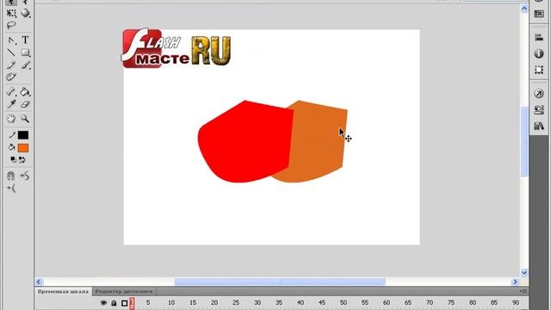Click the stage horizontal scrollbar right arrow

(515, 282)
